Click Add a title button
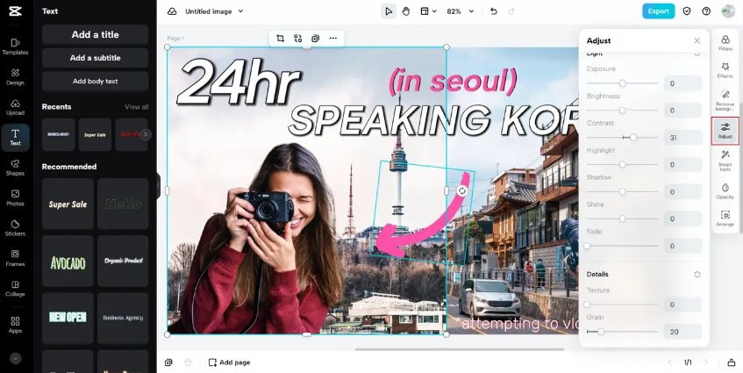 pyautogui.click(x=96, y=34)
